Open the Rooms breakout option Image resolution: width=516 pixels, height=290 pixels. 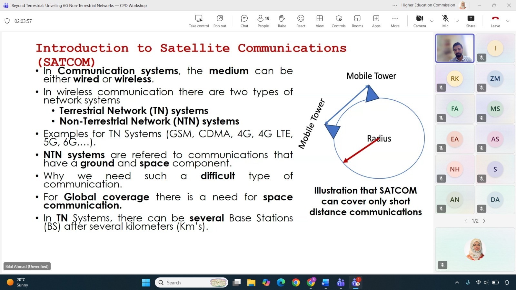pyautogui.click(x=357, y=21)
